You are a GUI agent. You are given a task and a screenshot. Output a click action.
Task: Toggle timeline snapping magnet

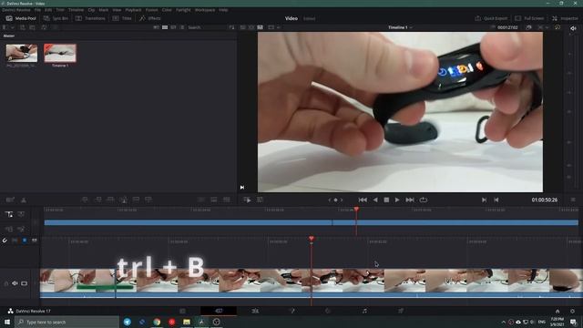tap(5, 241)
